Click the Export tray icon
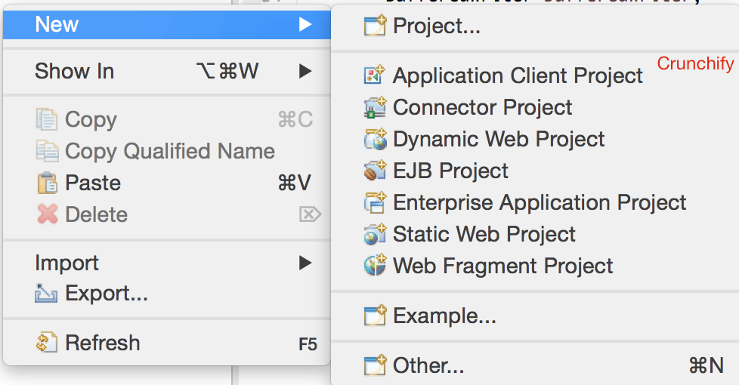The width and height of the screenshot is (739, 385). click(x=47, y=294)
